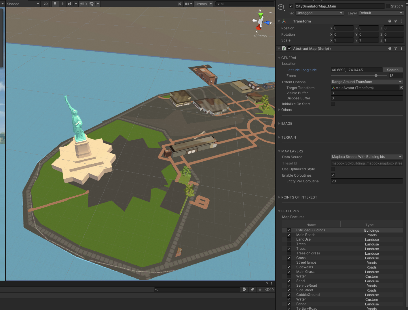Toggle the scene gizmo lock icon
The width and height of the screenshot is (408, 310).
point(270,12)
